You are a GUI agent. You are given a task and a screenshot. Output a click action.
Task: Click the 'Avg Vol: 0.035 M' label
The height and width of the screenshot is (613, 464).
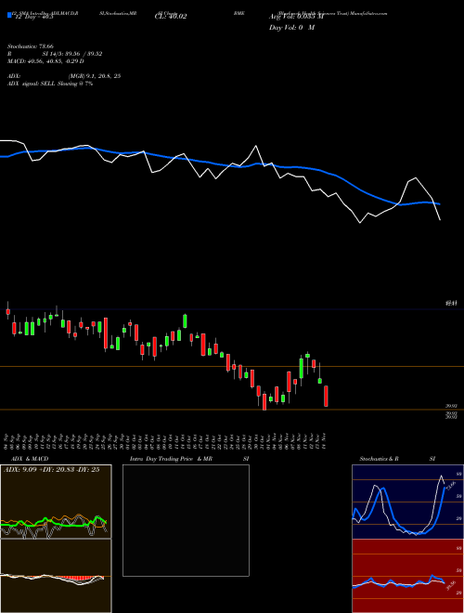pyautogui.click(x=296, y=17)
